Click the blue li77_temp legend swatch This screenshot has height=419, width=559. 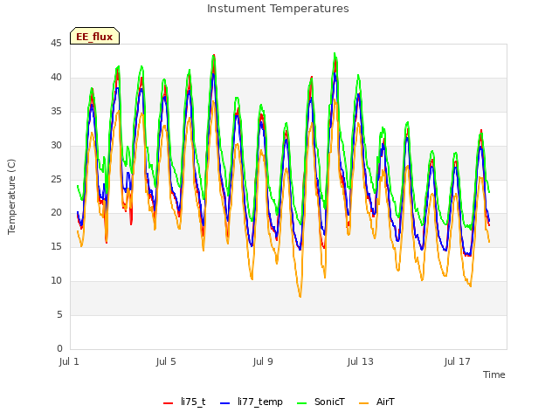pyautogui.click(x=225, y=403)
